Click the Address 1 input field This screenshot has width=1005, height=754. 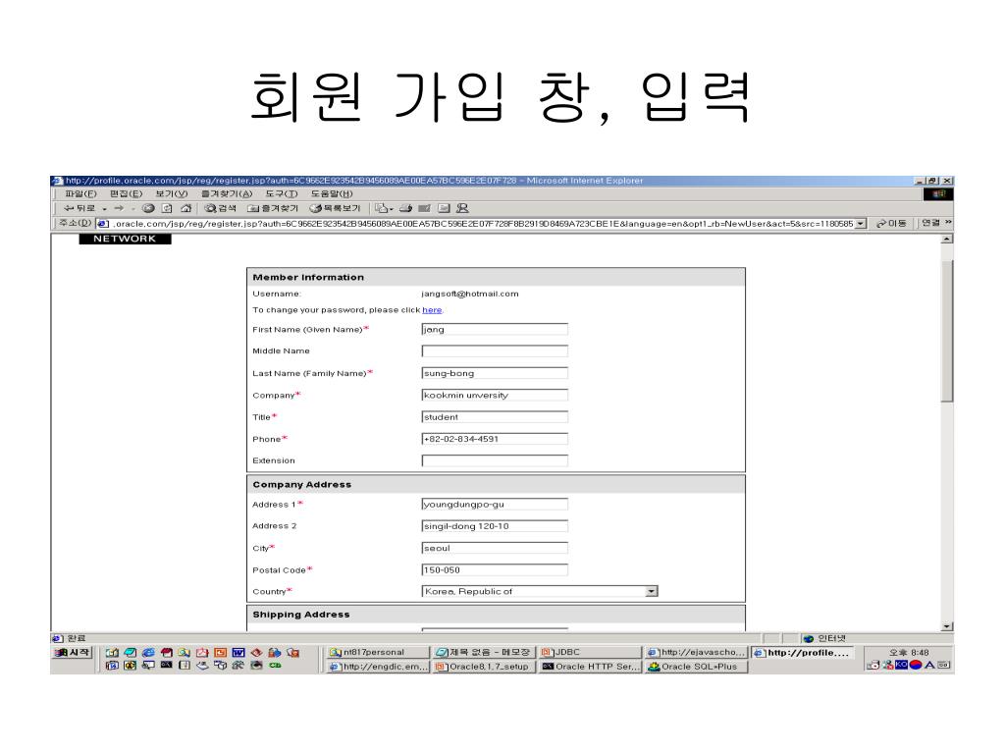point(495,505)
